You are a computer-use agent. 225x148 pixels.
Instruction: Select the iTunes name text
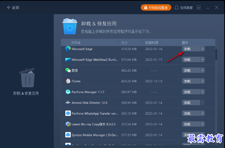[x=76, y=81]
